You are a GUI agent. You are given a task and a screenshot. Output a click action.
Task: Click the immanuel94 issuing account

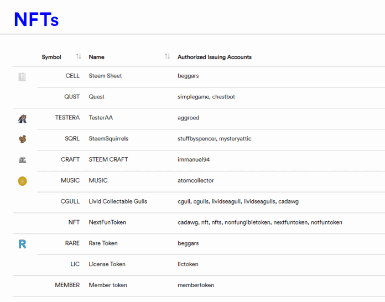[x=194, y=160]
